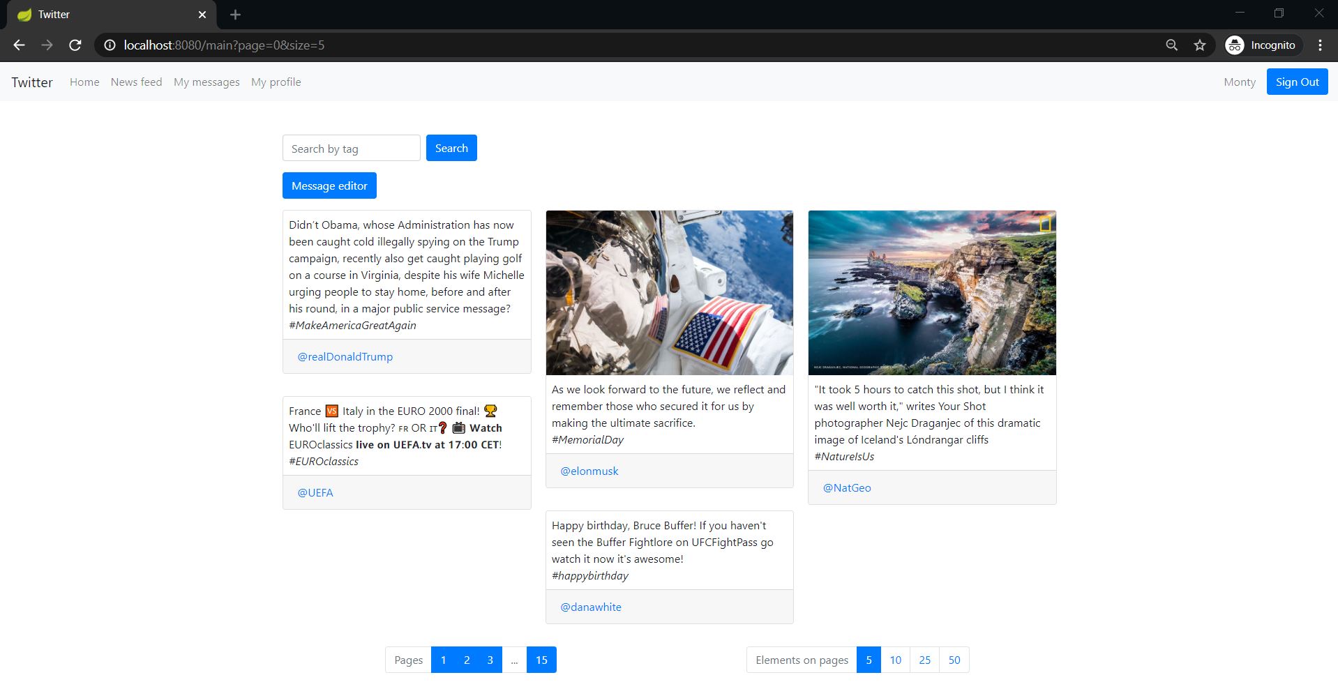Screen dimensions: 1338x682
Task: Bookmark the page using the star icon
Action: [1200, 45]
